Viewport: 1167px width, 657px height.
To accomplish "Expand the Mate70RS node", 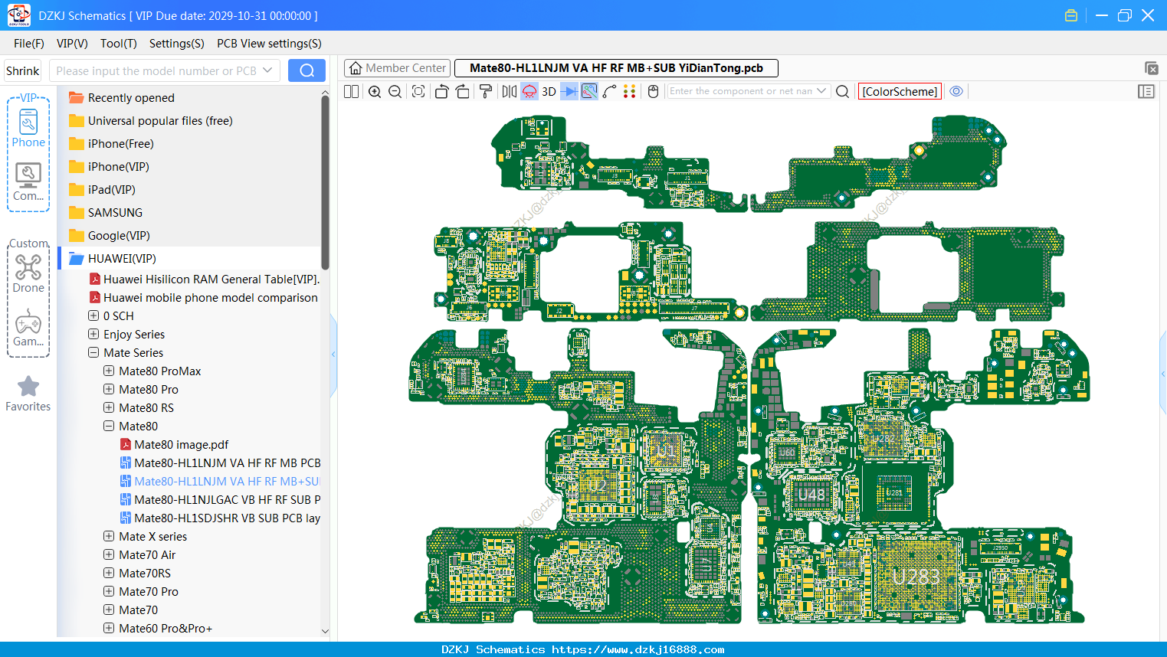I will point(109,573).
